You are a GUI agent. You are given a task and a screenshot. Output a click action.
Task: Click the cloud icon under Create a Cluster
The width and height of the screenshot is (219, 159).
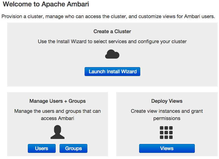112,54
